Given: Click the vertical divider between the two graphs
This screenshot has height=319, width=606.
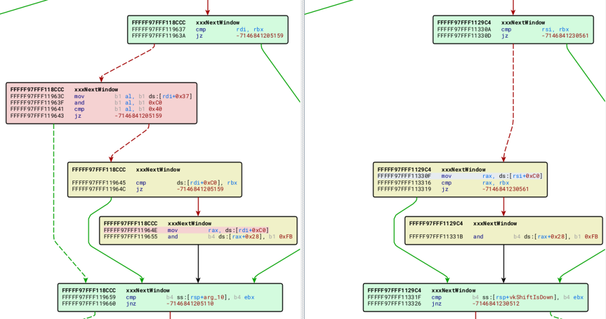Looking at the screenshot, I should (x=302, y=159).
